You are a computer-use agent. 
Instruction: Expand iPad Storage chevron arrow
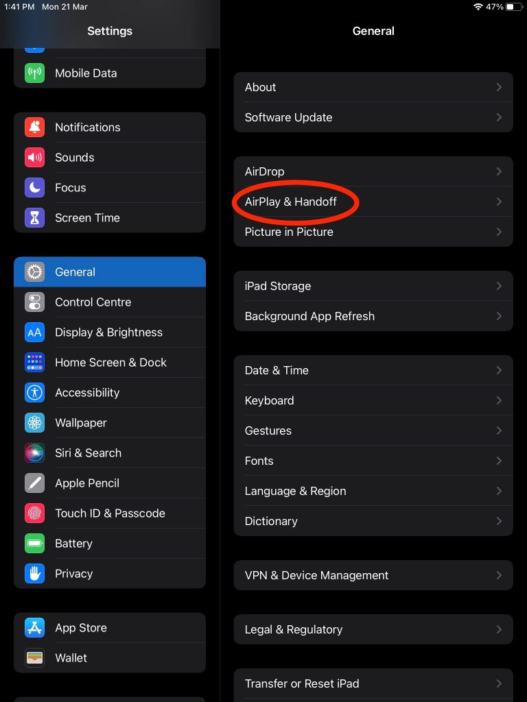499,286
